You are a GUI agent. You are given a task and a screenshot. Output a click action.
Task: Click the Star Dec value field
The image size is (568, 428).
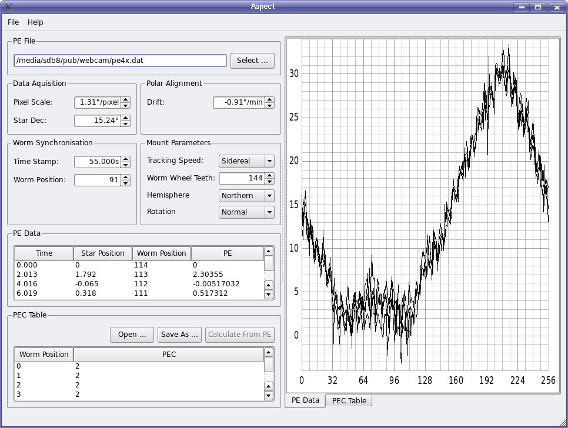click(98, 121)
